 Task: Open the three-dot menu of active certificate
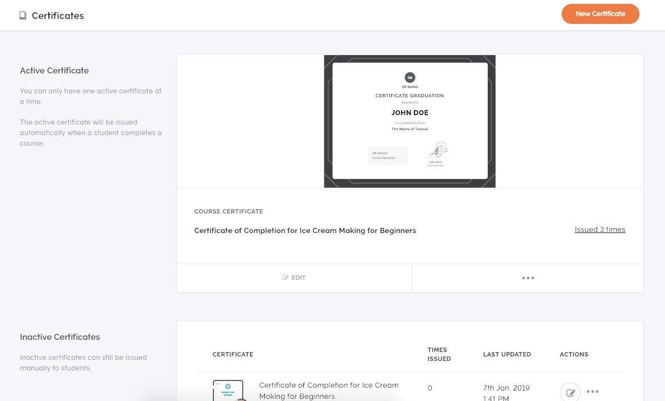(528, 278)
